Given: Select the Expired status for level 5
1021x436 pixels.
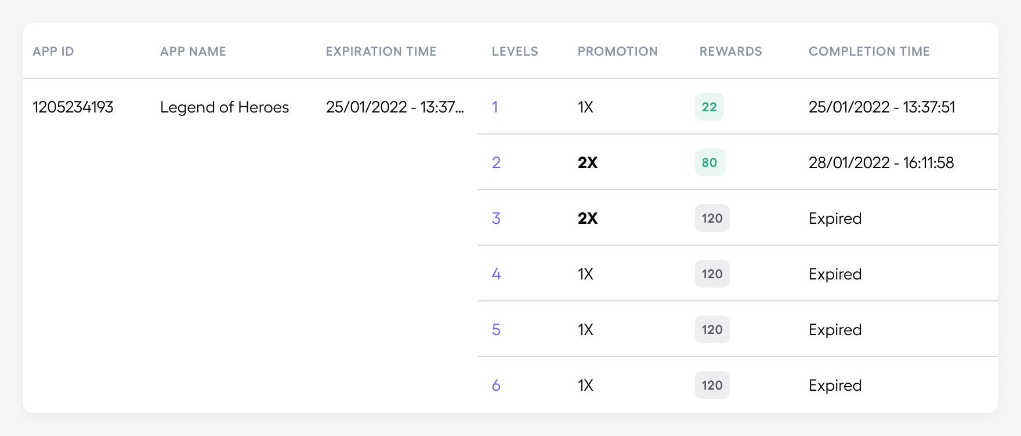Looking at the screenshot, I should [x=835, y=329].
